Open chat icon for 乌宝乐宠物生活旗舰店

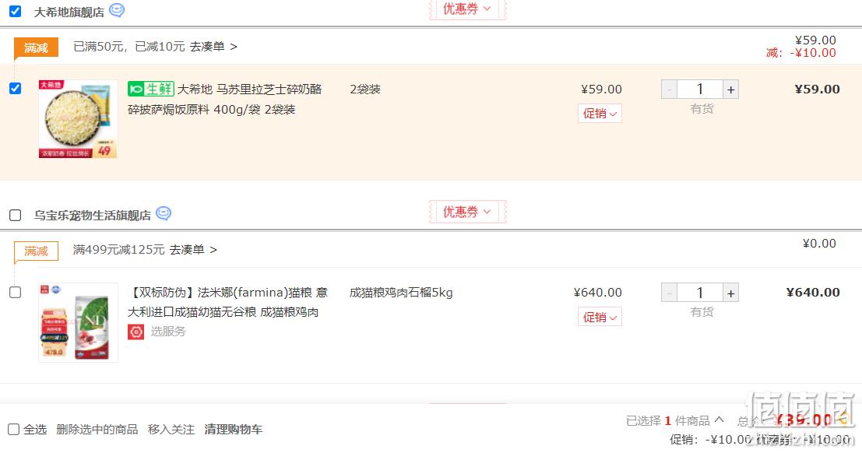coord(164,213)
